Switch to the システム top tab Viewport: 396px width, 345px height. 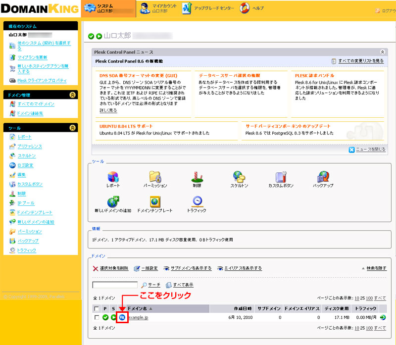point(108,8)
